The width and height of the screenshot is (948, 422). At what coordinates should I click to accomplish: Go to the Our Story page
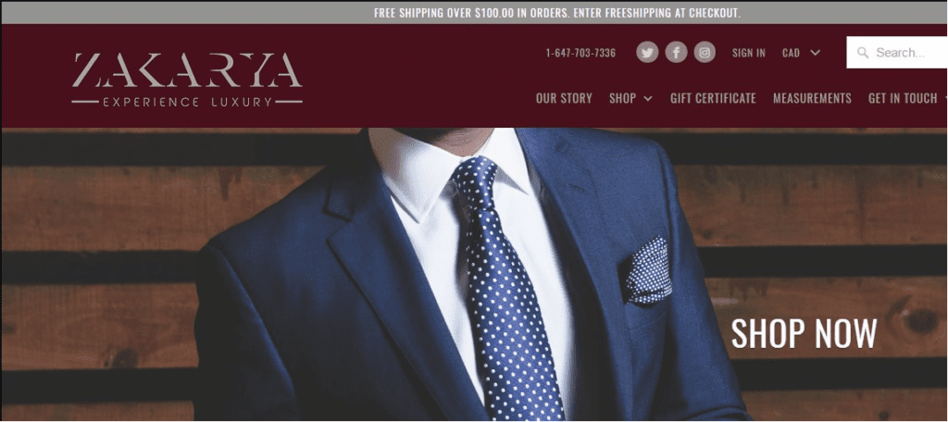(564, 98)
